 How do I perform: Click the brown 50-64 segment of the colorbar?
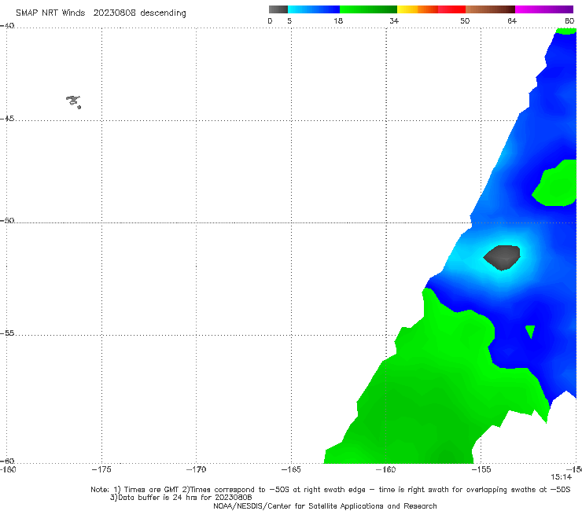tap(490, 9)
